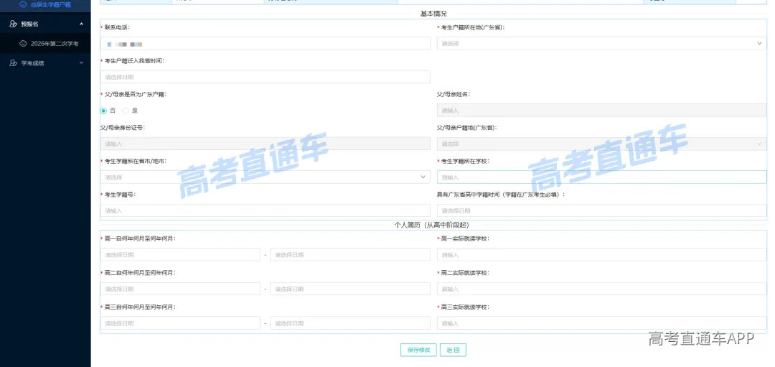775x367 pixels.
Task: Click the arrow of 考生学籍所在省市/地市 dropdown
Action: 423,177
